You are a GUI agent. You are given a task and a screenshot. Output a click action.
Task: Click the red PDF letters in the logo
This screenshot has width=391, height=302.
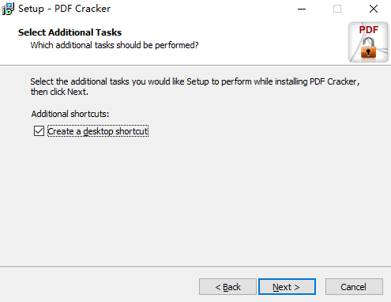369,29
